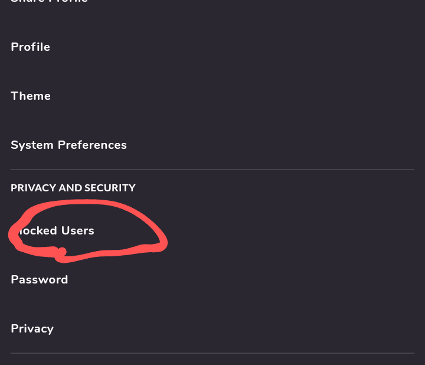Open the Password settings
Screen dimensions: 425x365
(x=40, y=280)
